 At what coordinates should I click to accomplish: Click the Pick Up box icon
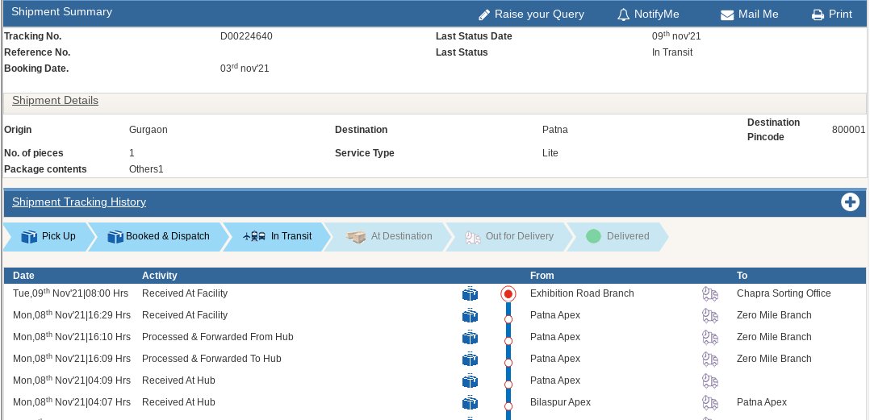coord(29,236)
